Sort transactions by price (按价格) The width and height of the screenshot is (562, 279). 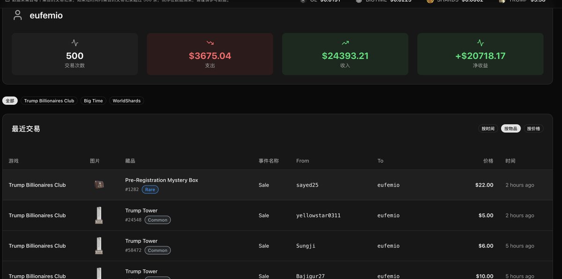pyautogui.click(x=533, y=129)
